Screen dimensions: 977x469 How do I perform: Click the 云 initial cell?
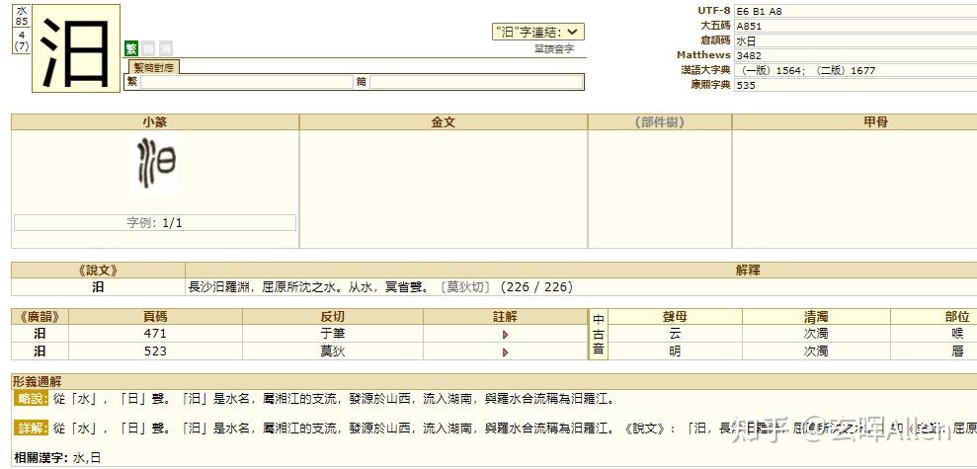675,333
